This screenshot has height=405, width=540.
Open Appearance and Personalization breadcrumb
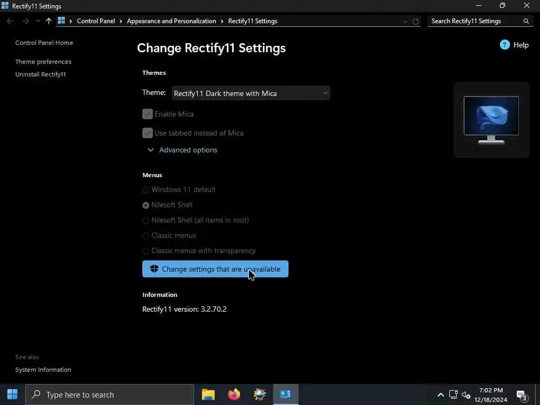171,21
